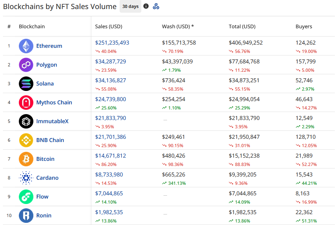Click Ethereum's $251,235,493 sales figure
Screen dimensions: 336x225
point(112,43)
